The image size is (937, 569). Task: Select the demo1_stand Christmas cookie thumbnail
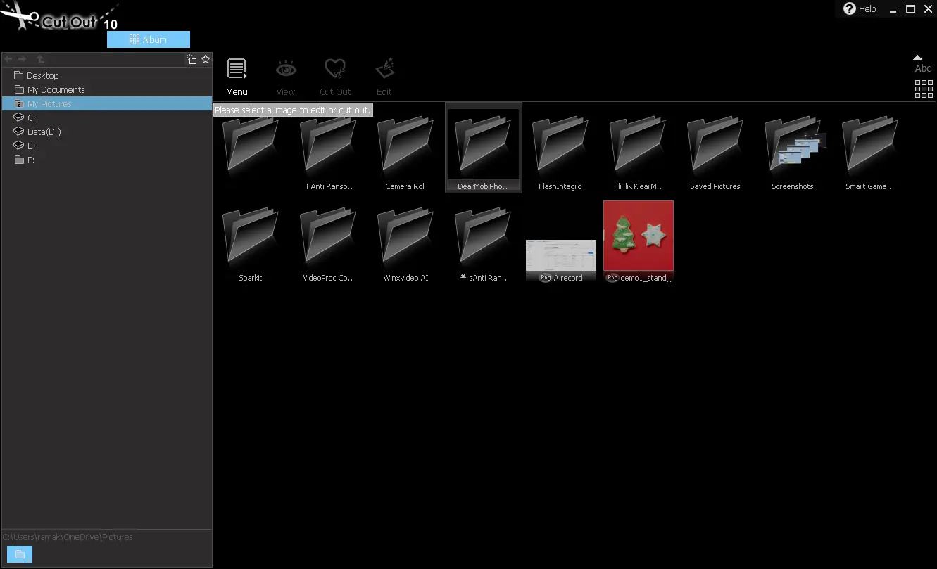tap(638, 236)
